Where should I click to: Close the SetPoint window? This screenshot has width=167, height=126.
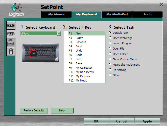tap(161, 5)
